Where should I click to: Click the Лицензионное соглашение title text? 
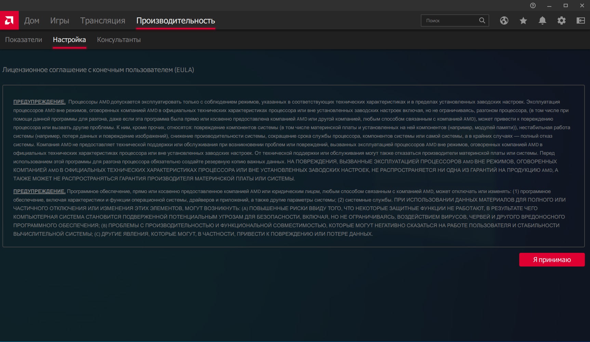[x=98, y=70]
